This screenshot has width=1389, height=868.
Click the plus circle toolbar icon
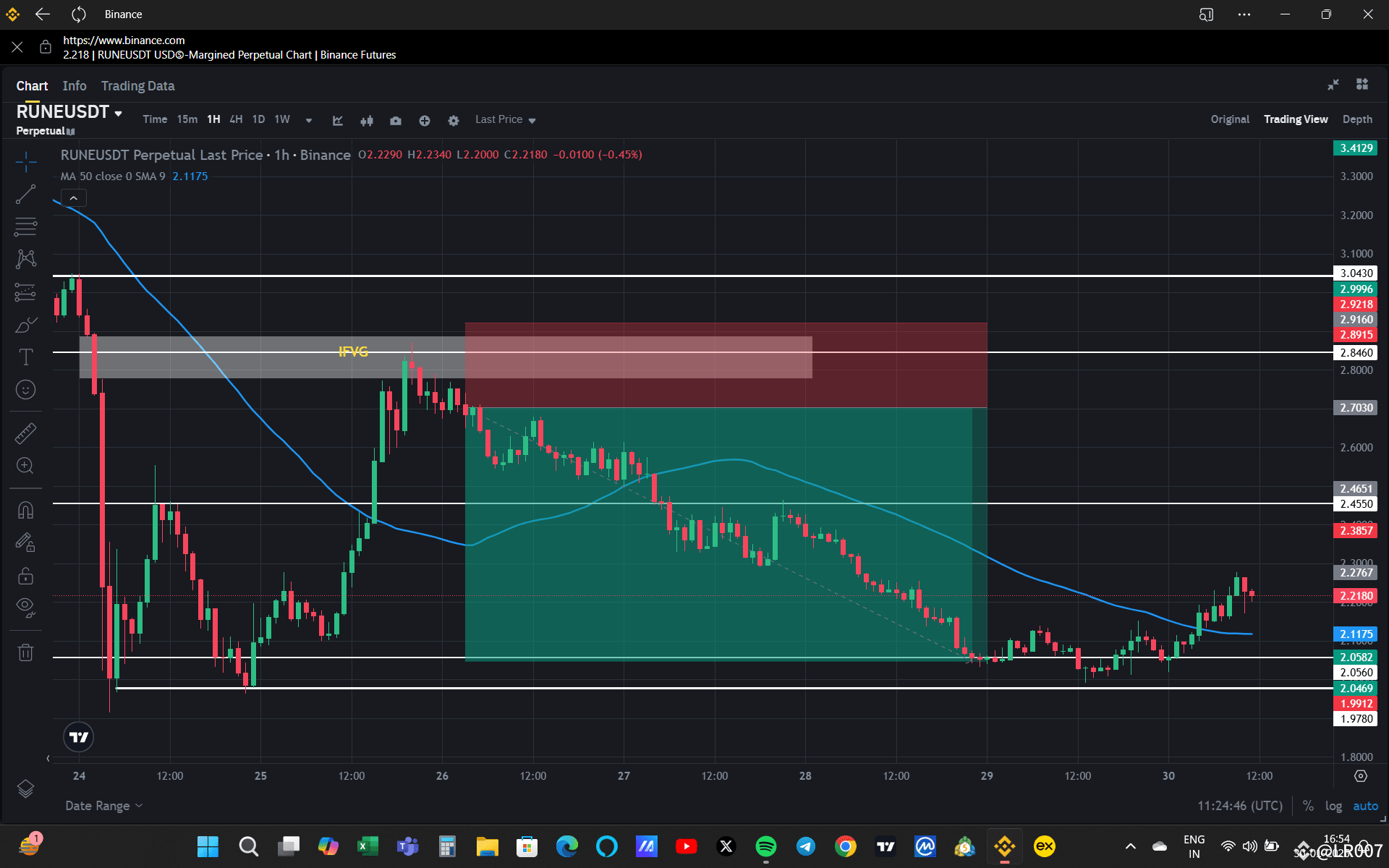click(425, 120)
